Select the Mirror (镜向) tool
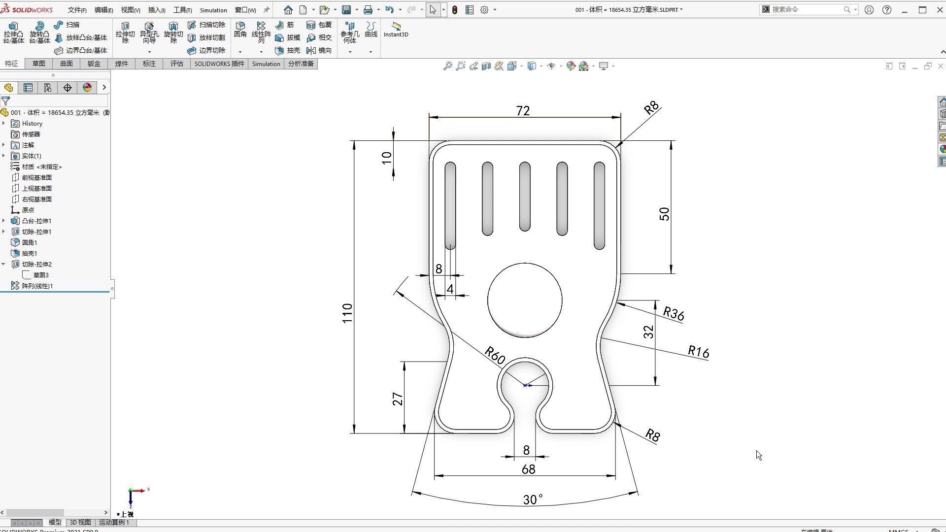 319,50
